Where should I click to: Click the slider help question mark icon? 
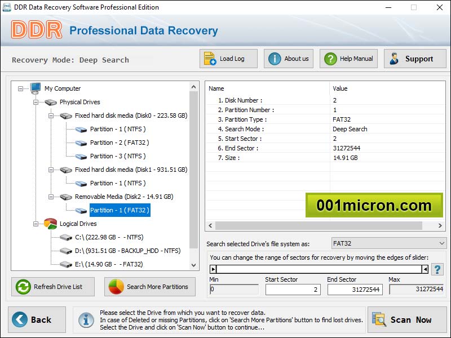[437, 269]
